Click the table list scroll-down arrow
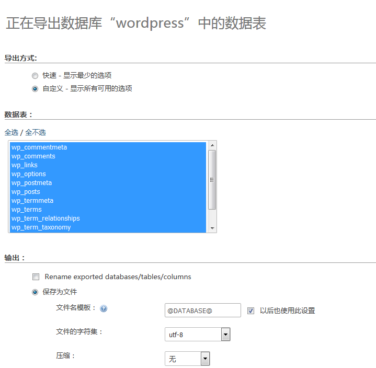This screenshot has width=376, height=368. pos(212,228)
